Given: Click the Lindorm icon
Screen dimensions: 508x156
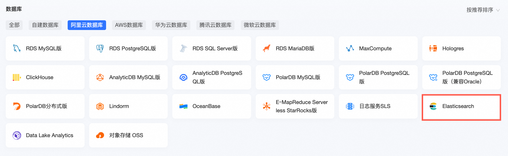Looking at the screenshot, I should (x=100, y=106).
